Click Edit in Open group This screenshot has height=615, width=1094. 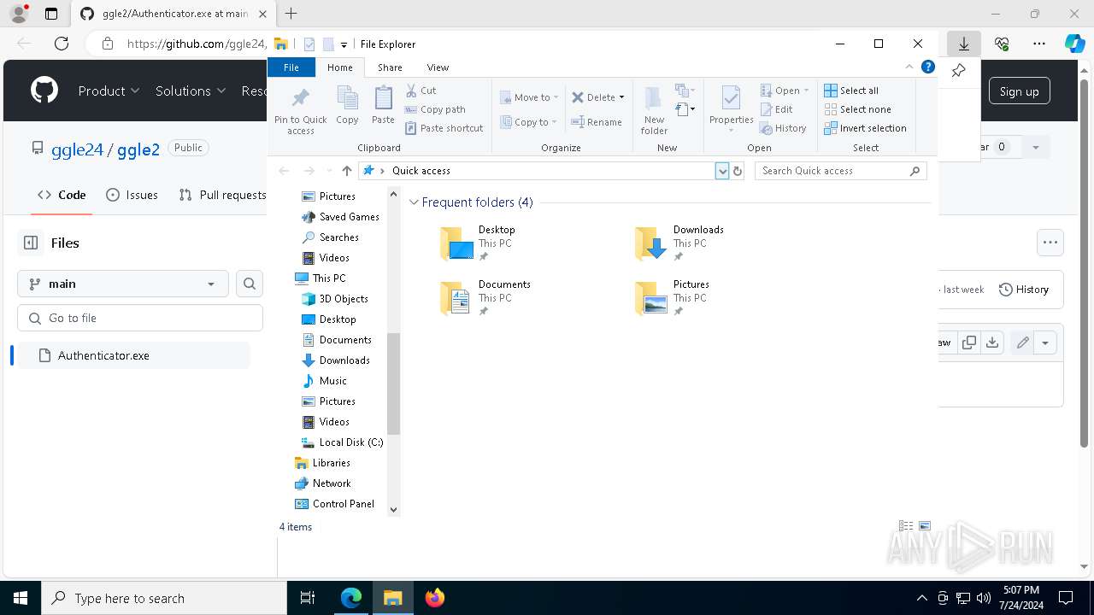click(776, 109)
